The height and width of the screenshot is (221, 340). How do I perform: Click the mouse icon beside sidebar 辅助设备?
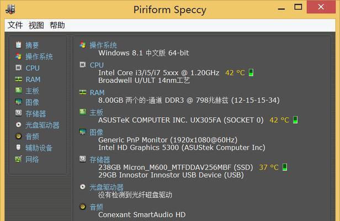18,147
